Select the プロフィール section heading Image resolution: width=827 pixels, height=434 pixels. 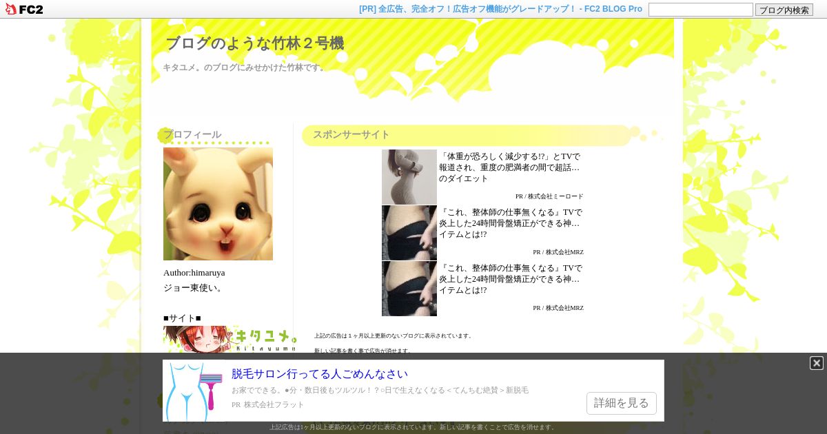pos(192,134)
